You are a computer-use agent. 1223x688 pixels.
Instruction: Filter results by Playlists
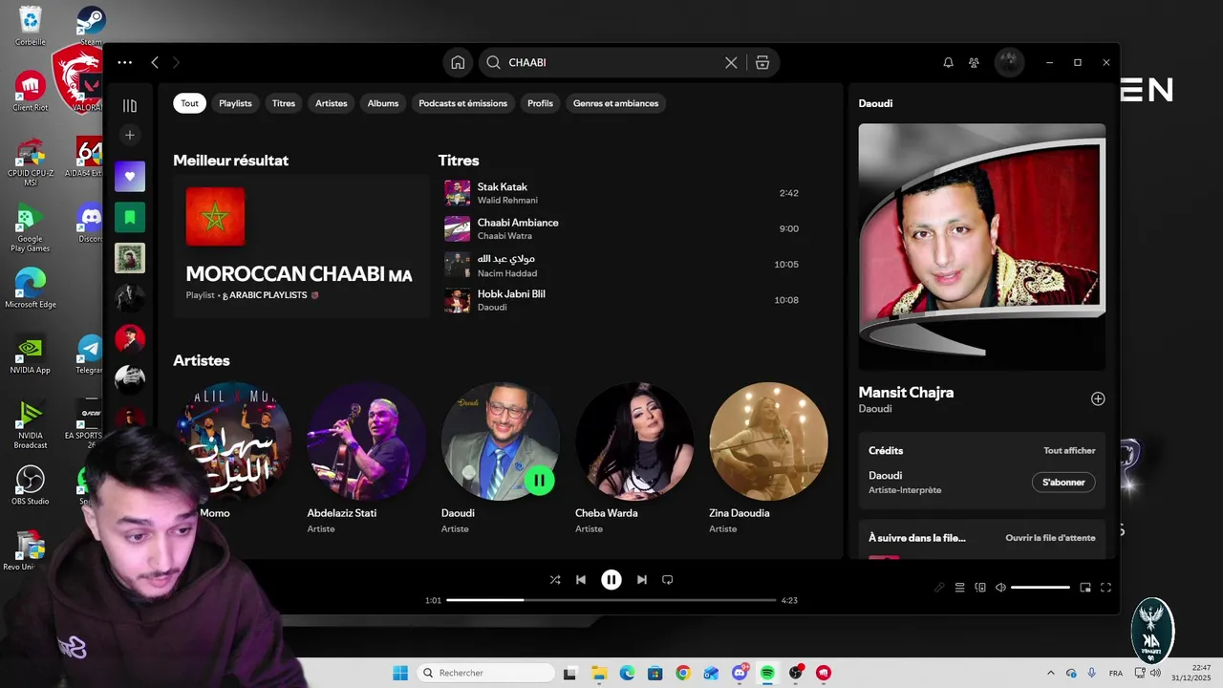pos(235,103)
